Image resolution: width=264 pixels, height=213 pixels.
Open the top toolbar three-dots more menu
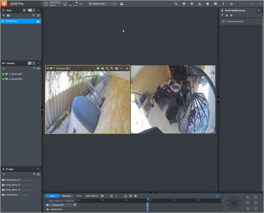(81, 4)
